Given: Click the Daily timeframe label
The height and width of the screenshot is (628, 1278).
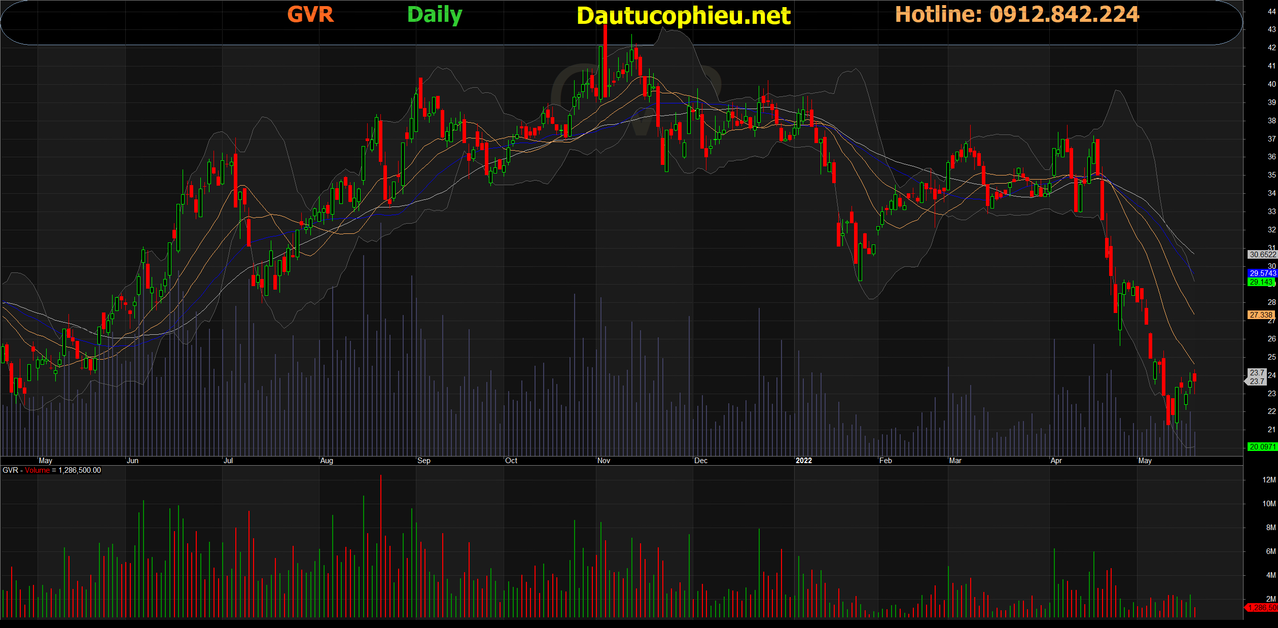Looking at the screenshot, I should tap(435, 15).
